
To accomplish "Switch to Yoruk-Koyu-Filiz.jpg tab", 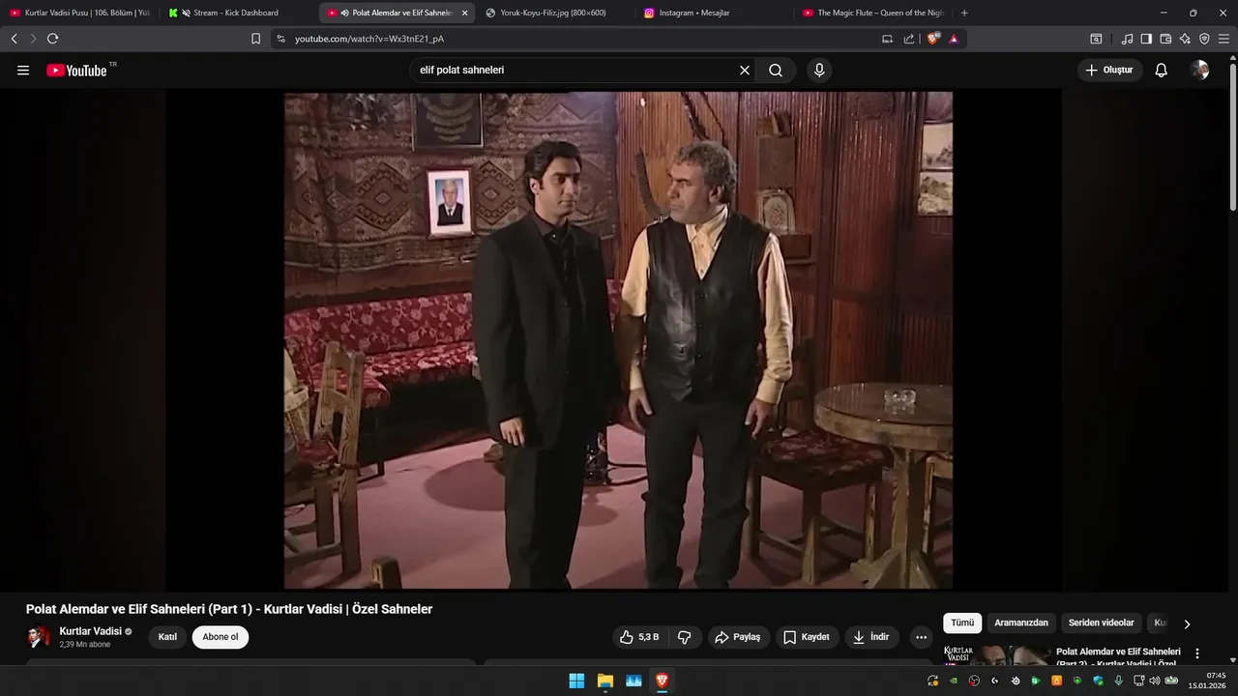I will [x=553, y=13].
